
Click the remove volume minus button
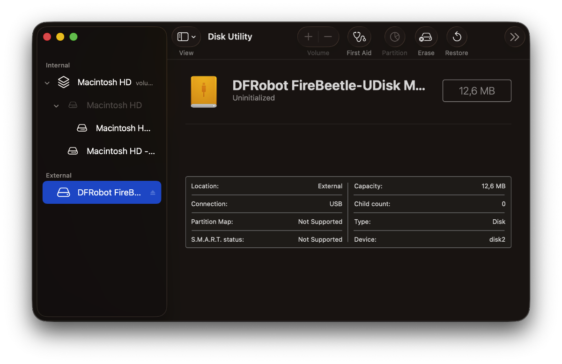pos(328,37)
